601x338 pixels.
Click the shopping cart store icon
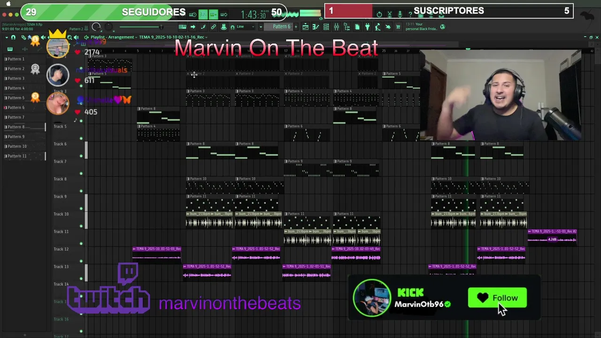398,27
